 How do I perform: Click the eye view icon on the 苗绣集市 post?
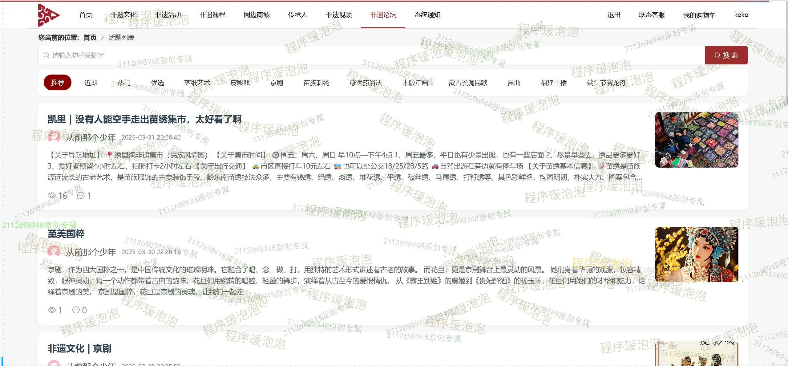(52, 195)
